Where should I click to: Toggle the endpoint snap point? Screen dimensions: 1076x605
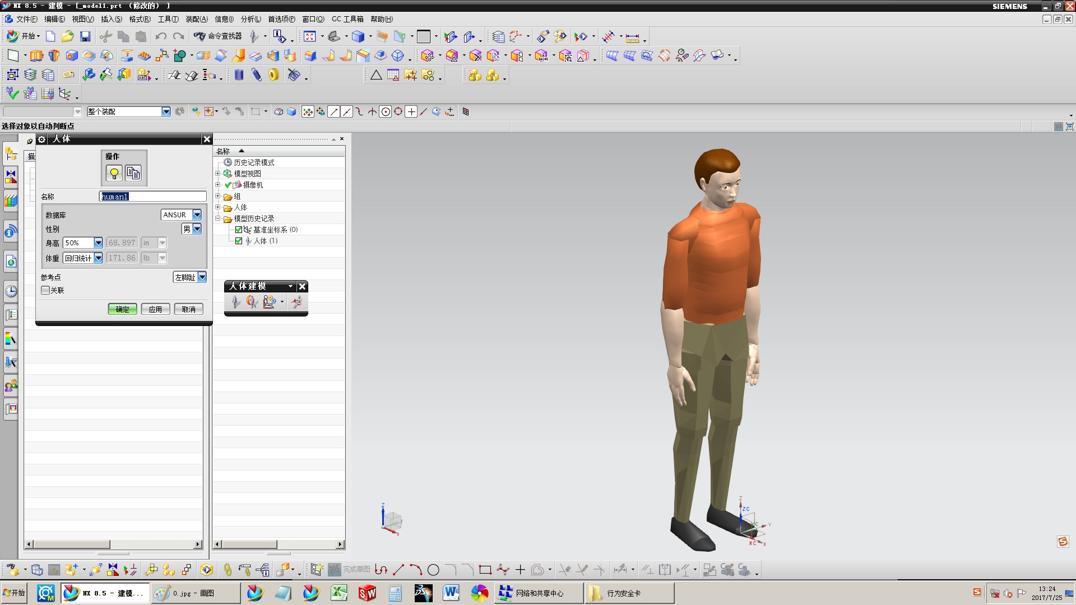[x=334, y=112]
